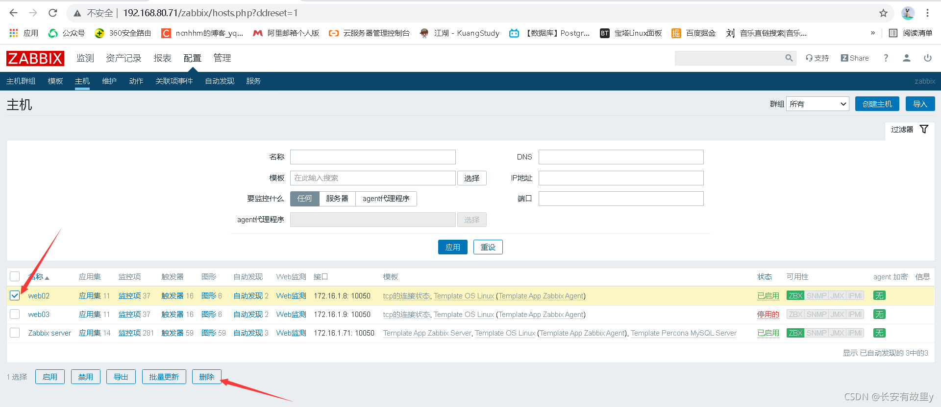
Task: Select 任何 monitoring option
Action: [x=304, y=199]
